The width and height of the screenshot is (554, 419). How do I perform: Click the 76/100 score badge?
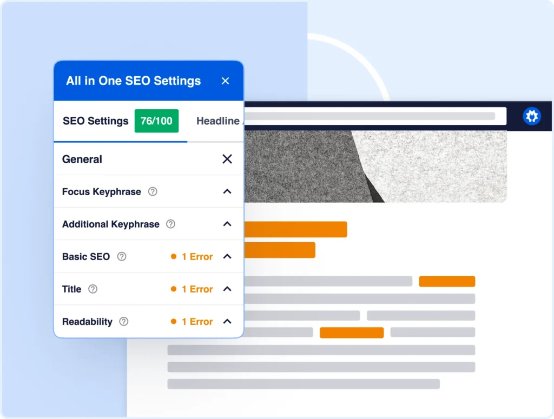pos(156,121)
